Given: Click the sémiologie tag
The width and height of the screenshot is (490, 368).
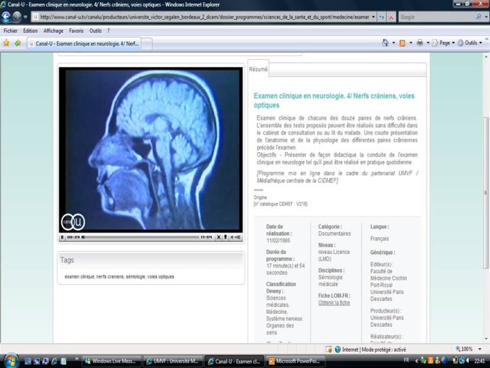Looking at the screenshot, I should click(135, 277).
